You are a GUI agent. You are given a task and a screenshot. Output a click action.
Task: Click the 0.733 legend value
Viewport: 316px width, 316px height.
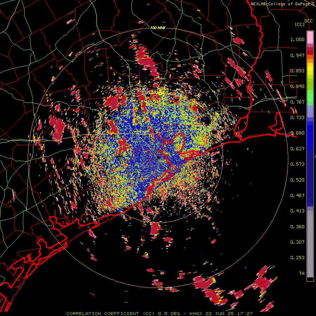(297, 118)
